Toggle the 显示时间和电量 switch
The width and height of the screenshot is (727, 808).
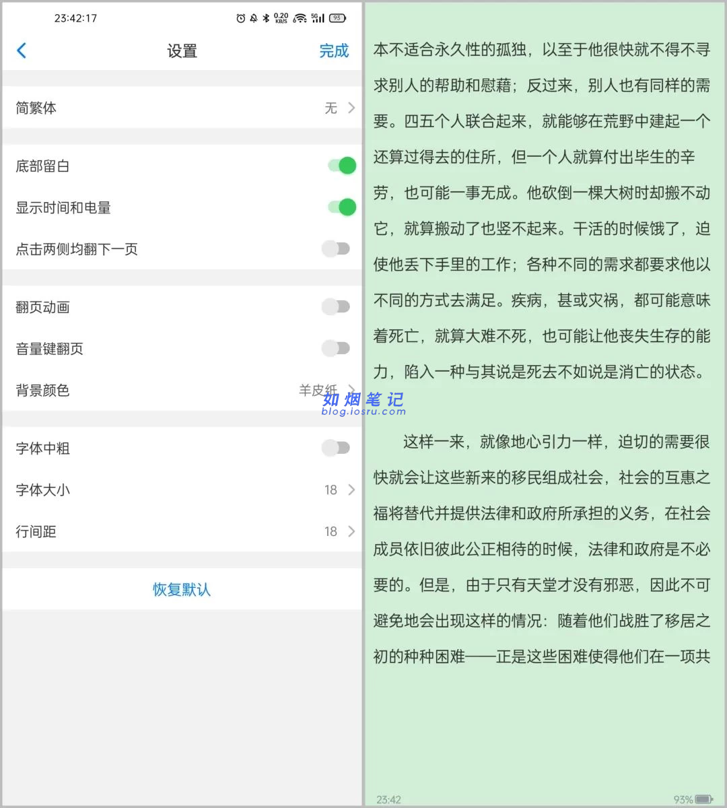(341, 207)
